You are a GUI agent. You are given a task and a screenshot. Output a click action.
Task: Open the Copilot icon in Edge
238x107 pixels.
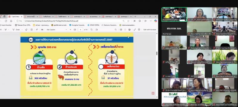point(156,21)
